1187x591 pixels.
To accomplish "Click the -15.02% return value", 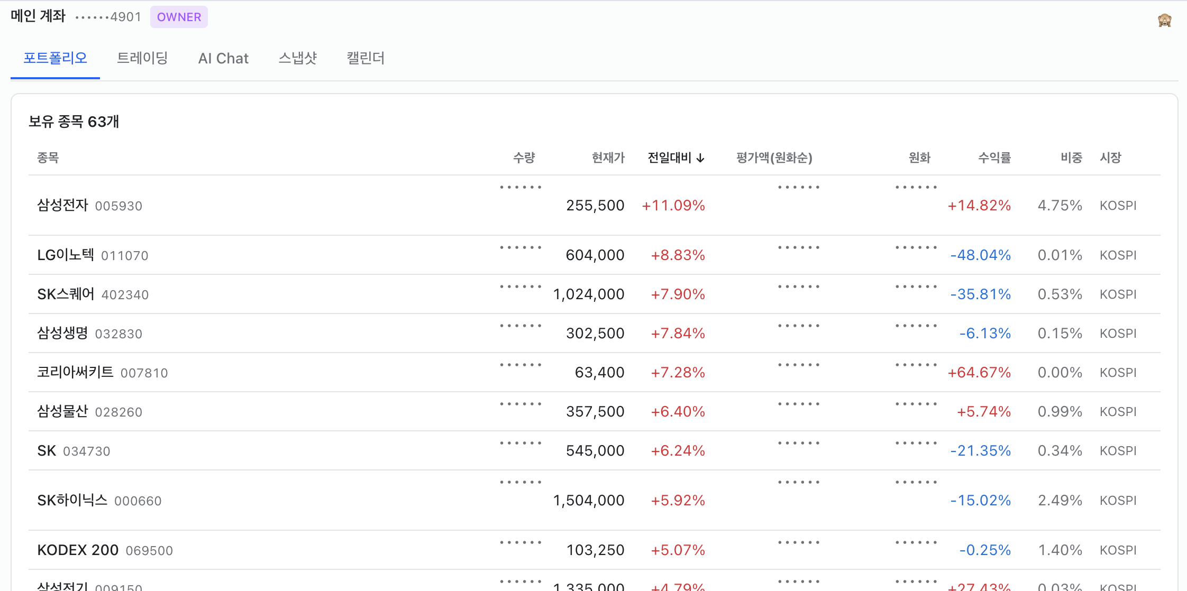I will pos(981,500).
